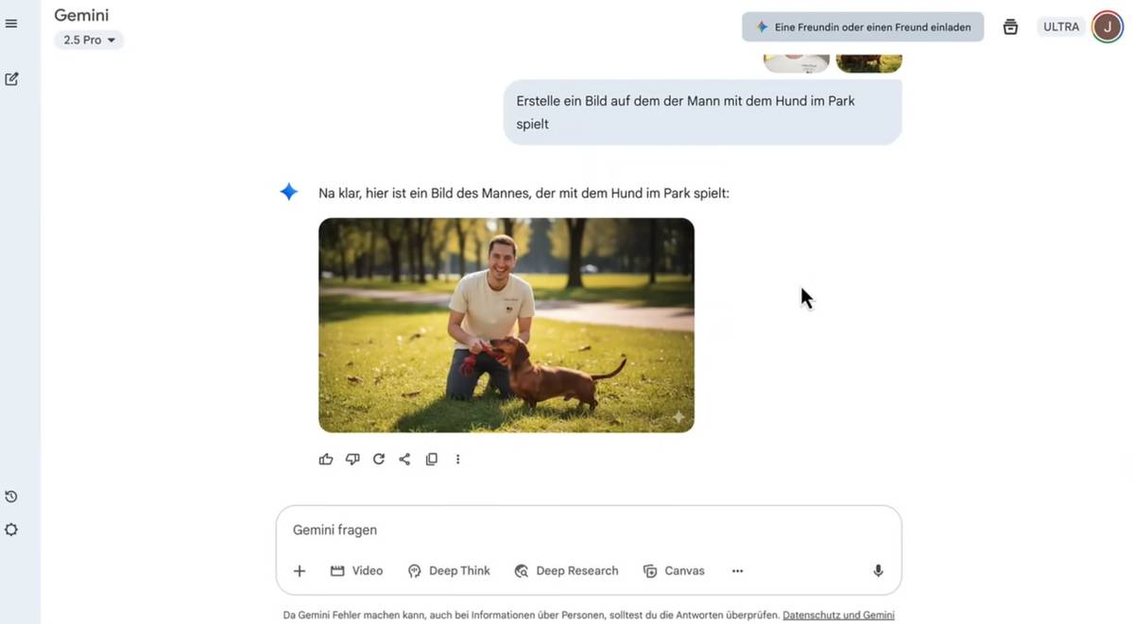
Task: Copy the response with copy icon
Action: click(x=432, y=460)
